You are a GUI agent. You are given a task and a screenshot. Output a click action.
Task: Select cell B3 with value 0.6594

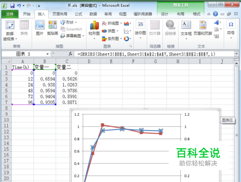point(45,79)
